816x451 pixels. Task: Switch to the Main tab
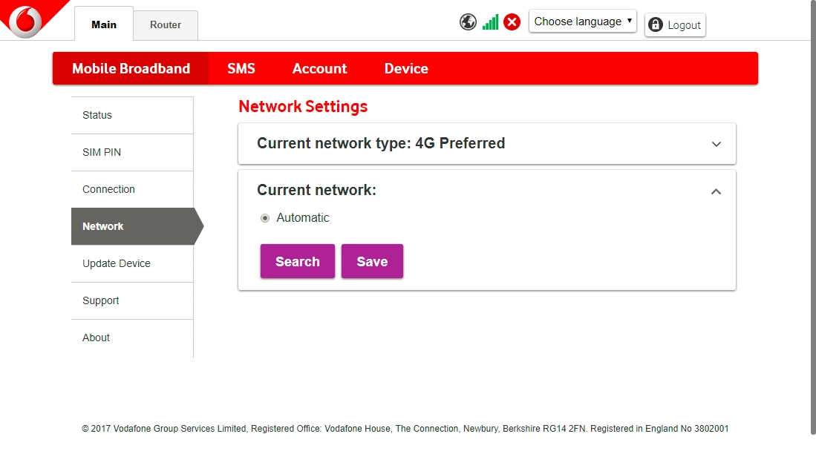(104, 24)
